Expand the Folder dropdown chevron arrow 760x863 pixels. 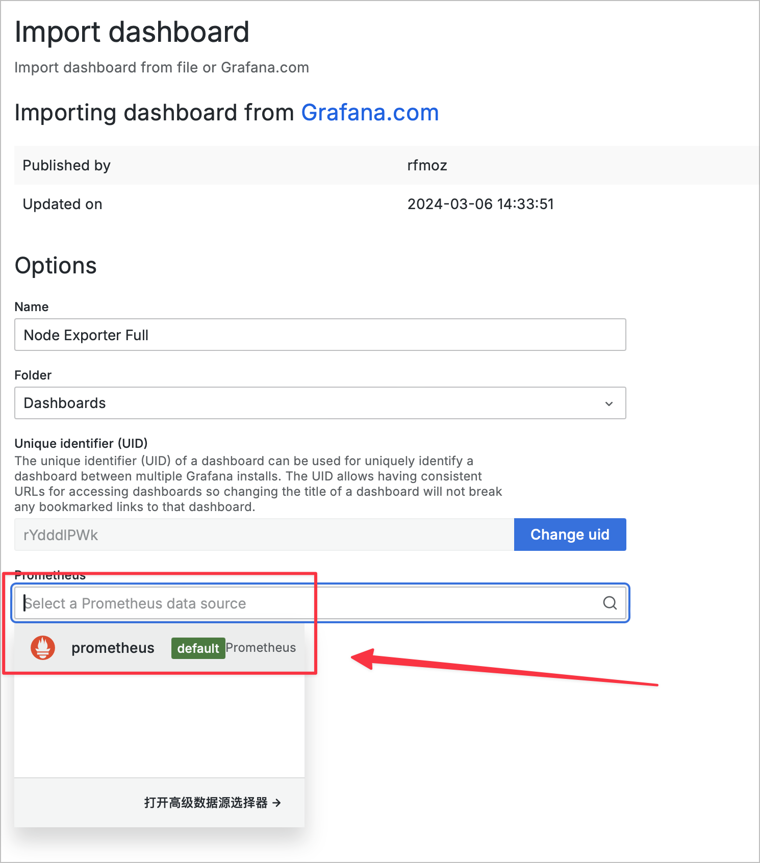[x=609, y=403]
